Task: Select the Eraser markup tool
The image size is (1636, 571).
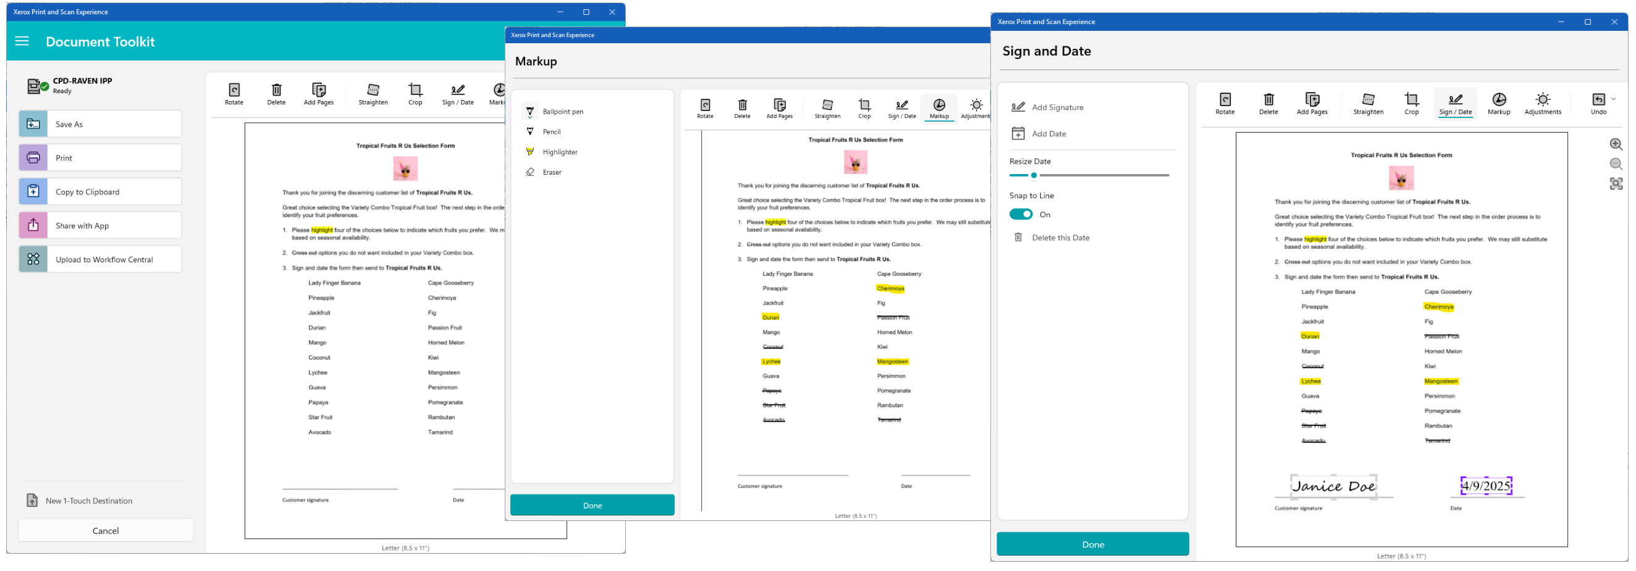Action: 551,172
